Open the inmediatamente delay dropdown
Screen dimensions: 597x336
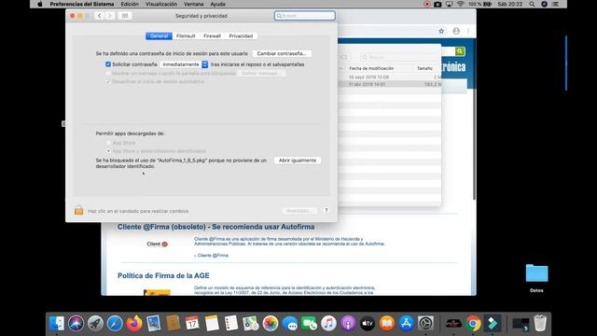(x=185, y=64)
